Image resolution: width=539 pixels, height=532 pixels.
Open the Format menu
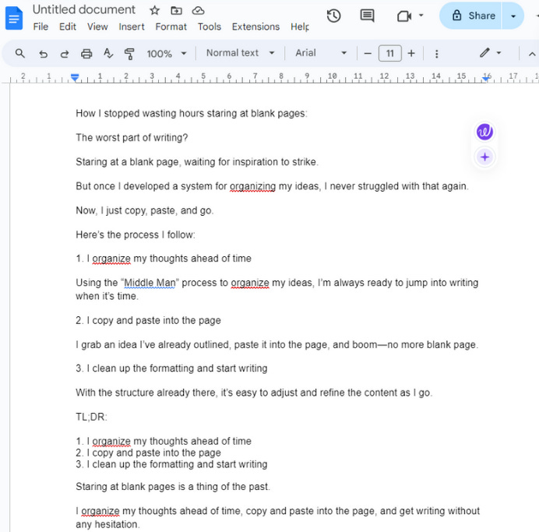coord(171,26)
